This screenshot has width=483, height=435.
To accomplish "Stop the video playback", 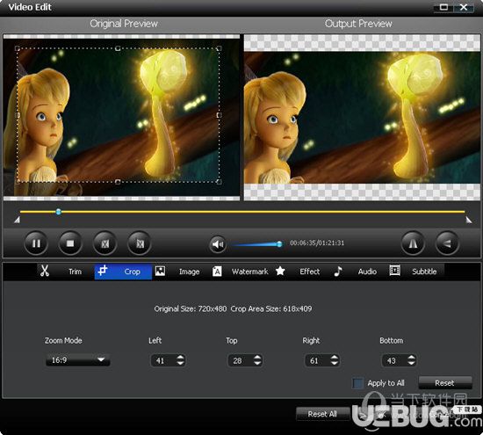I will 70,243.
